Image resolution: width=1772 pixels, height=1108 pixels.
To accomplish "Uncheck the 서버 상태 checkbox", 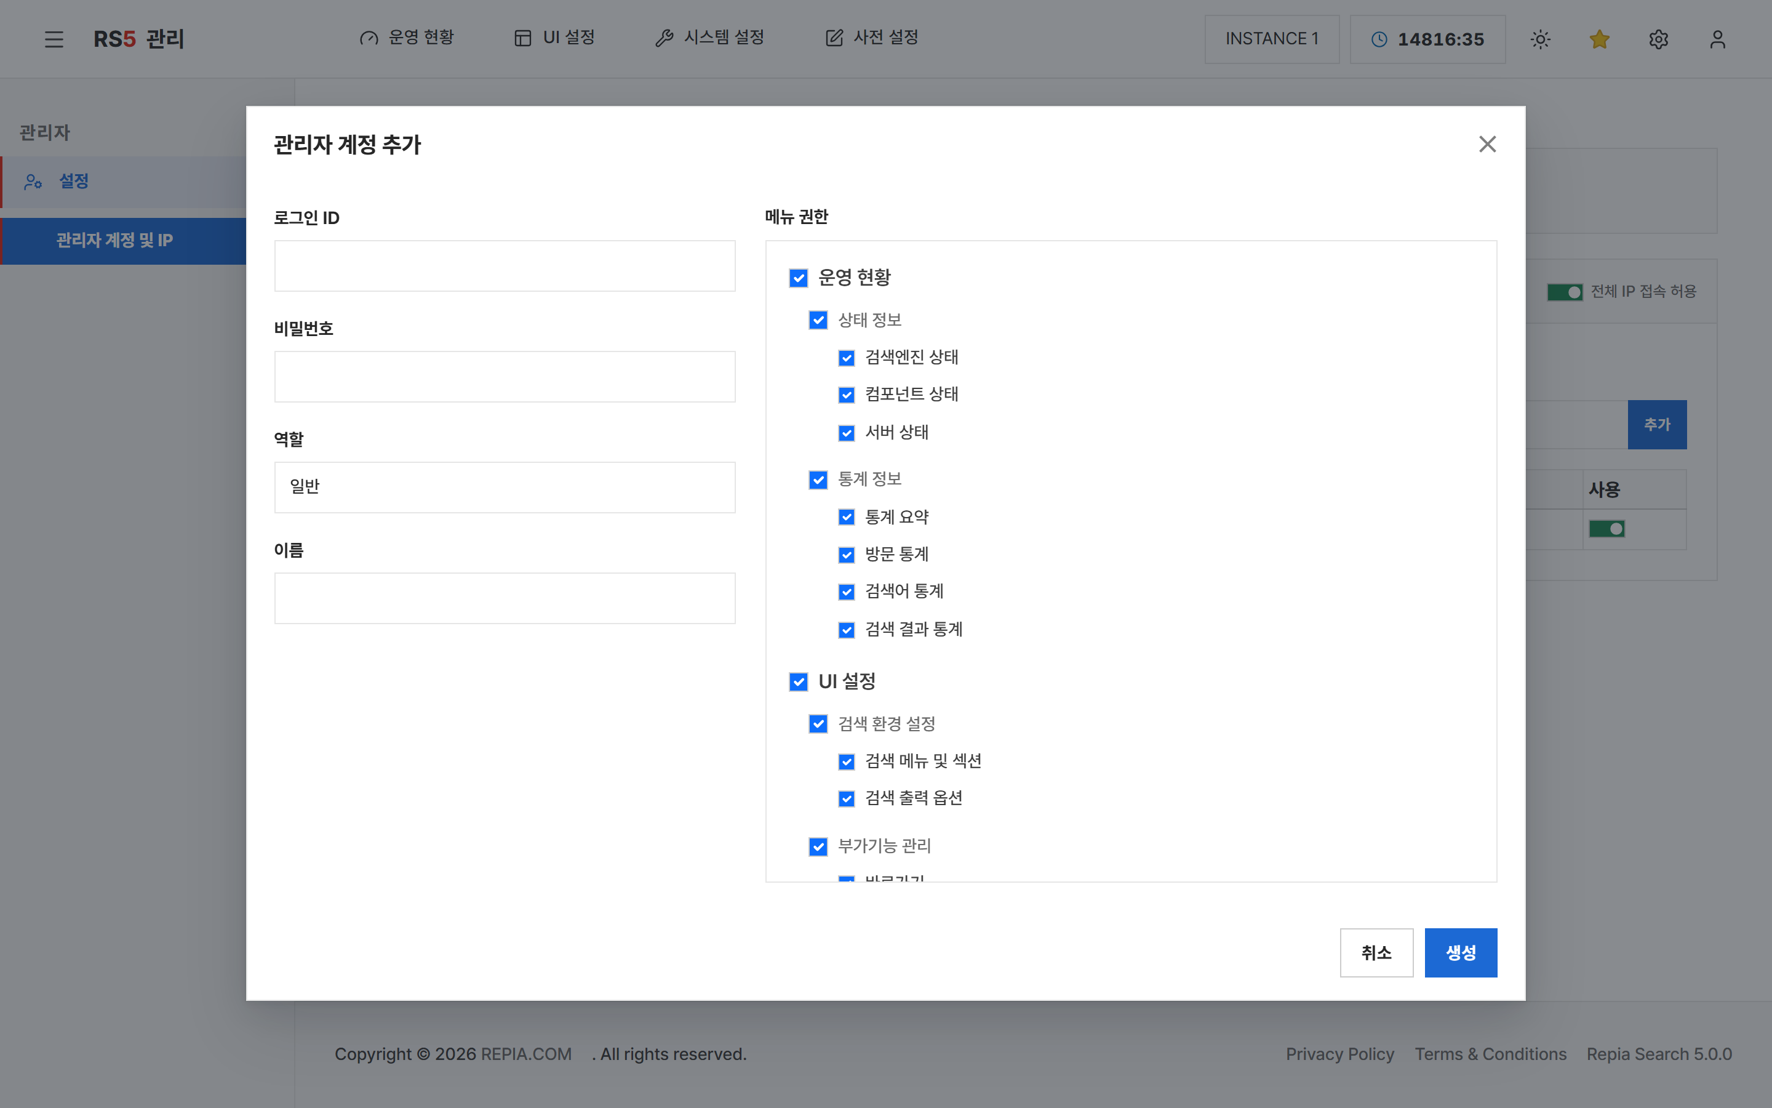I will [847, 433].
